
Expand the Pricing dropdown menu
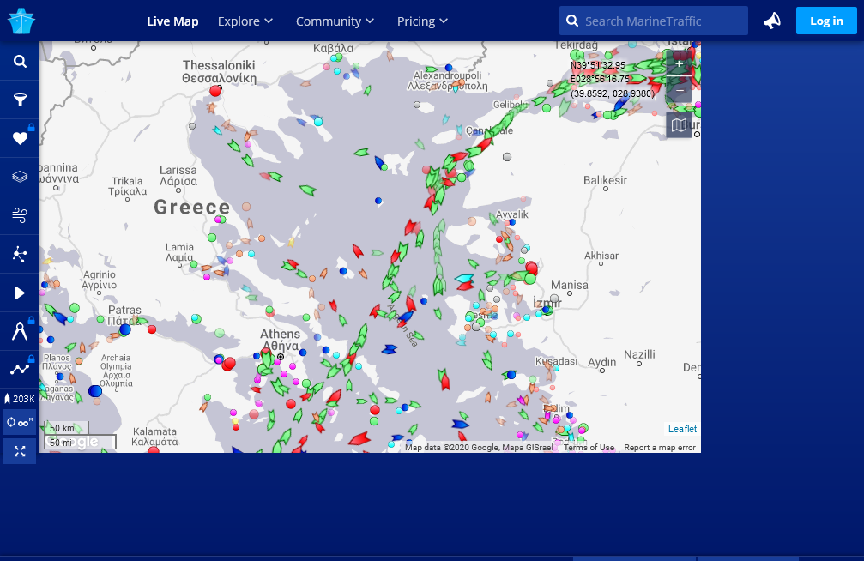[423, 21]
